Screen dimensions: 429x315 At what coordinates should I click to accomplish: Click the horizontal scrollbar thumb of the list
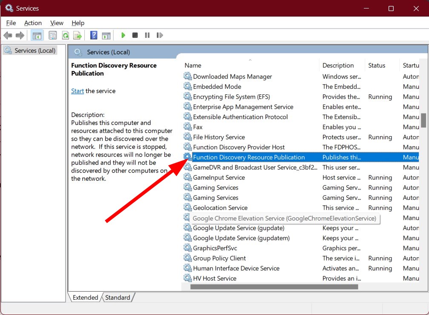pyautogui.click(x=274, y=287)
